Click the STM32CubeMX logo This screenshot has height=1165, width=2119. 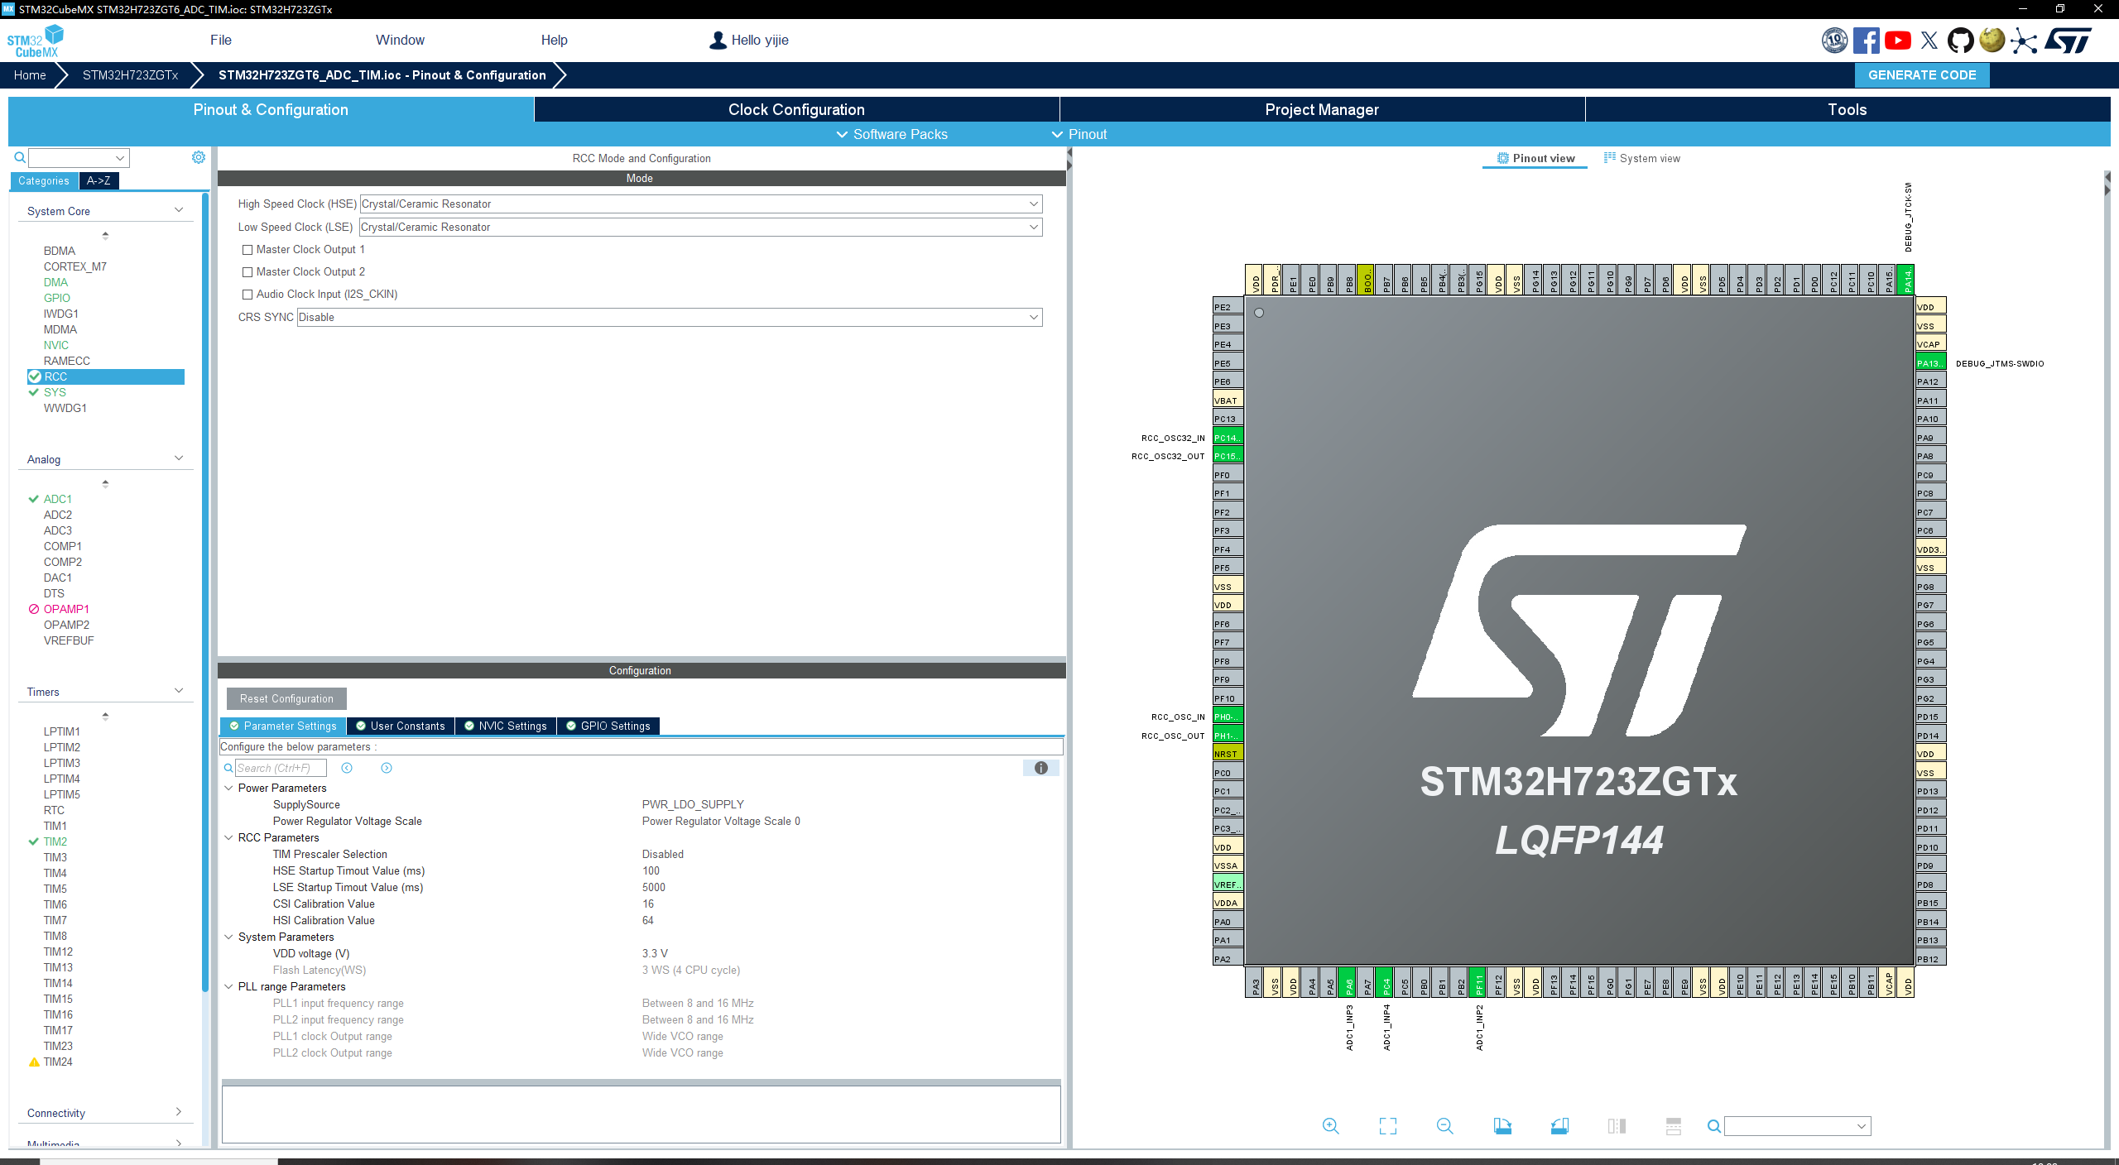36,41
